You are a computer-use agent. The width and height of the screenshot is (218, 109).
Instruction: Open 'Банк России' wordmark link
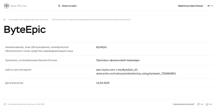click(x=19, y=6)
